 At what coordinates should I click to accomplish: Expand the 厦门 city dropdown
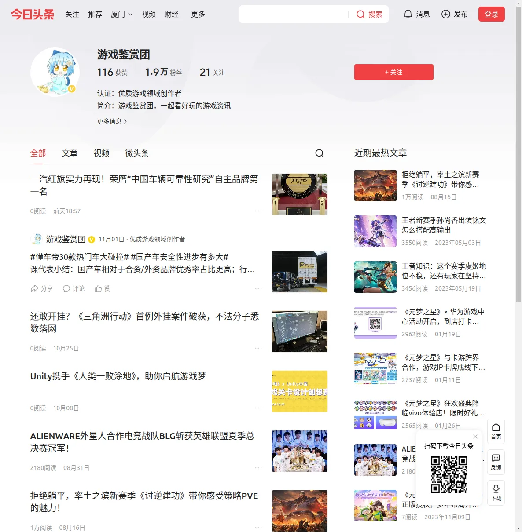pos(121,15)
